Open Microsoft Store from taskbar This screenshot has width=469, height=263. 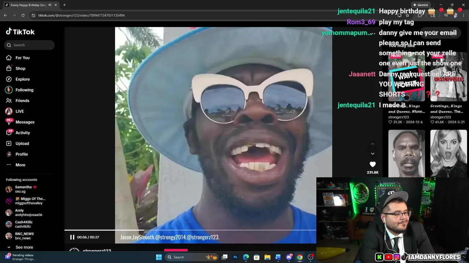point(257,257)
